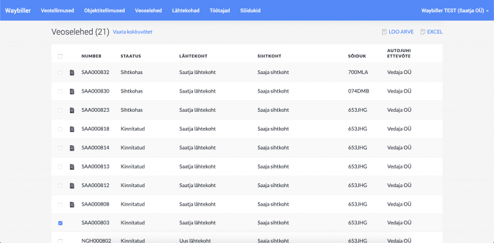
Task: Check the box for SAA000814
Action: (x=60, y=148)
